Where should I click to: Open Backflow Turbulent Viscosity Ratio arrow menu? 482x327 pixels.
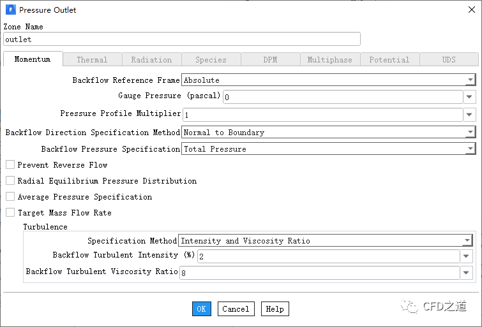coord(467,273)
